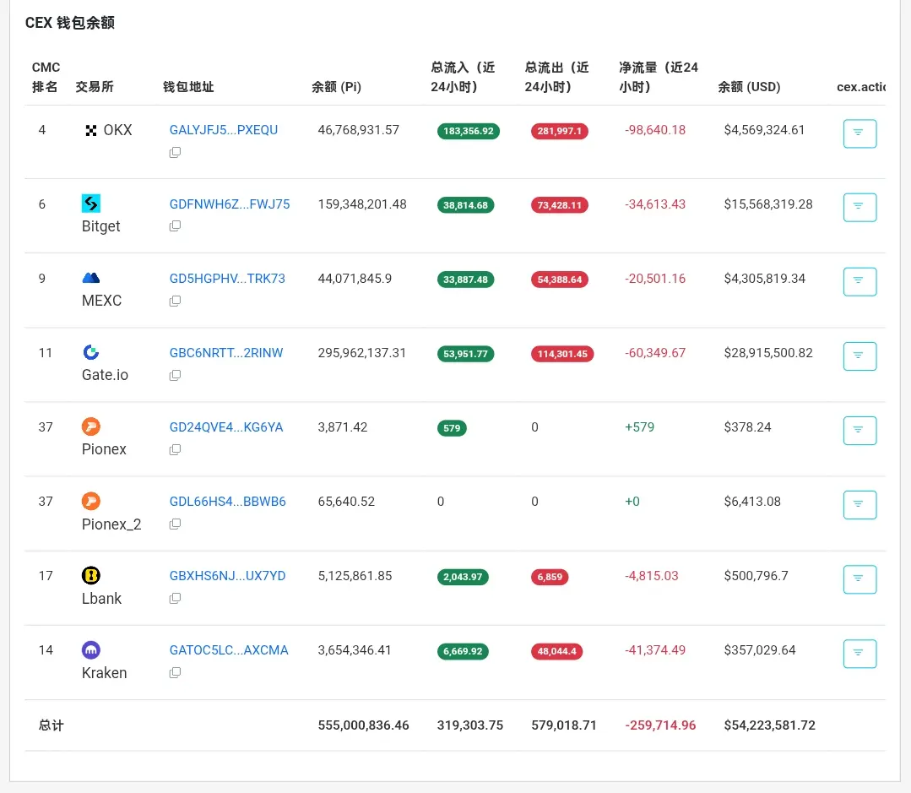911x793 pixels.
Task: Select Gate.io balance 295,962,137.31
Action: (362, 353)
